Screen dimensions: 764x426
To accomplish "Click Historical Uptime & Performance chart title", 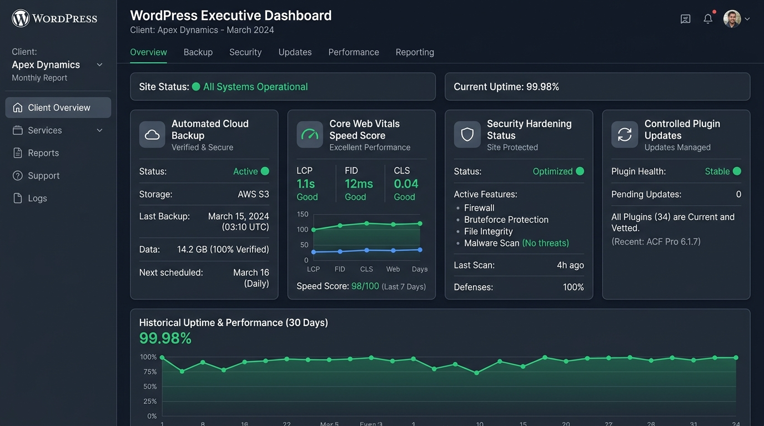I will click(234, 322).
